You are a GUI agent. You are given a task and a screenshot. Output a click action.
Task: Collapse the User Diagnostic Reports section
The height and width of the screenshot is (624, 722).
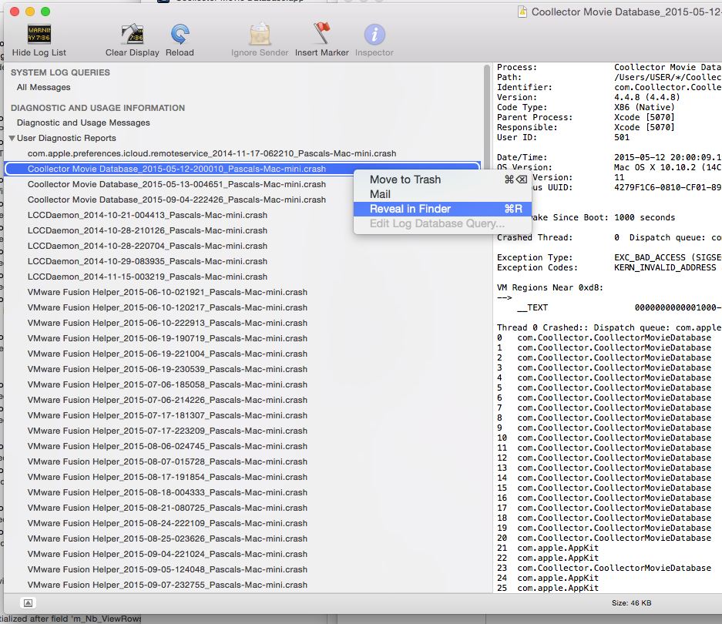[x=12, y=138]
